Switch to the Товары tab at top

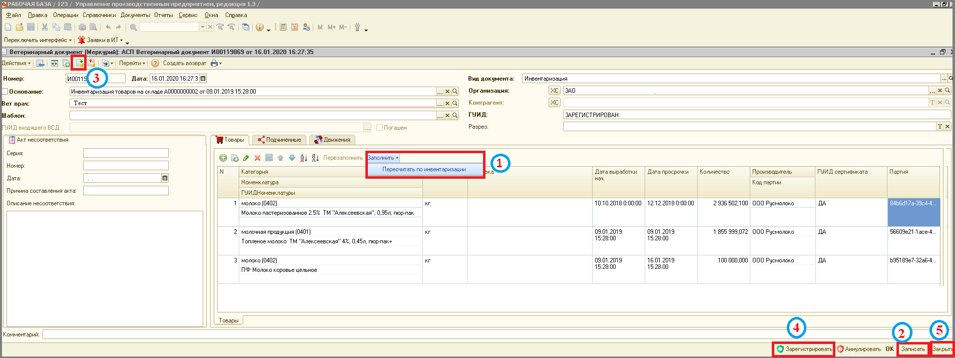[230, 140]
